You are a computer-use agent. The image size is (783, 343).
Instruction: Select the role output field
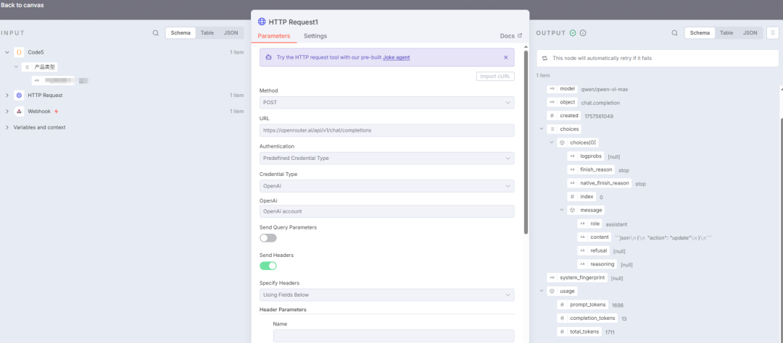[x=589, y=224]
